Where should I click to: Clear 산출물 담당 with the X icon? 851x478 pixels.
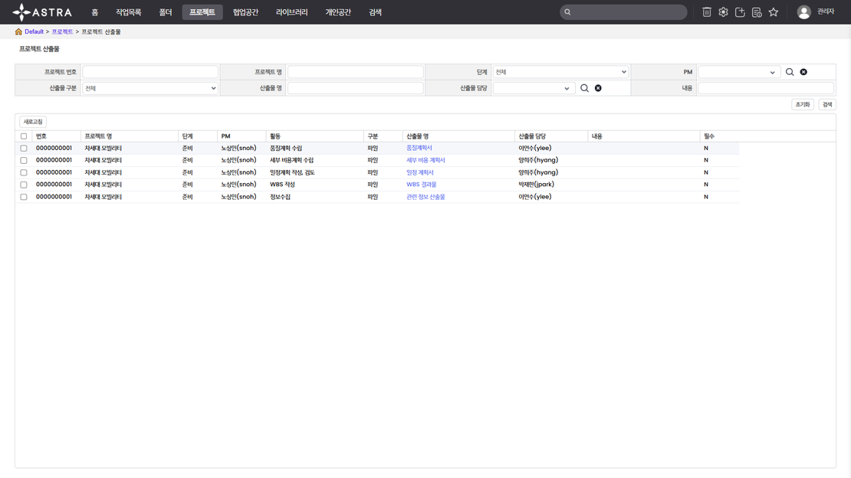click(x=598, y=88)
